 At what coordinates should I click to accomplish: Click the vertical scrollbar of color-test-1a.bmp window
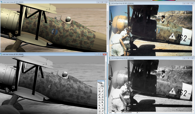coord(106,84)
